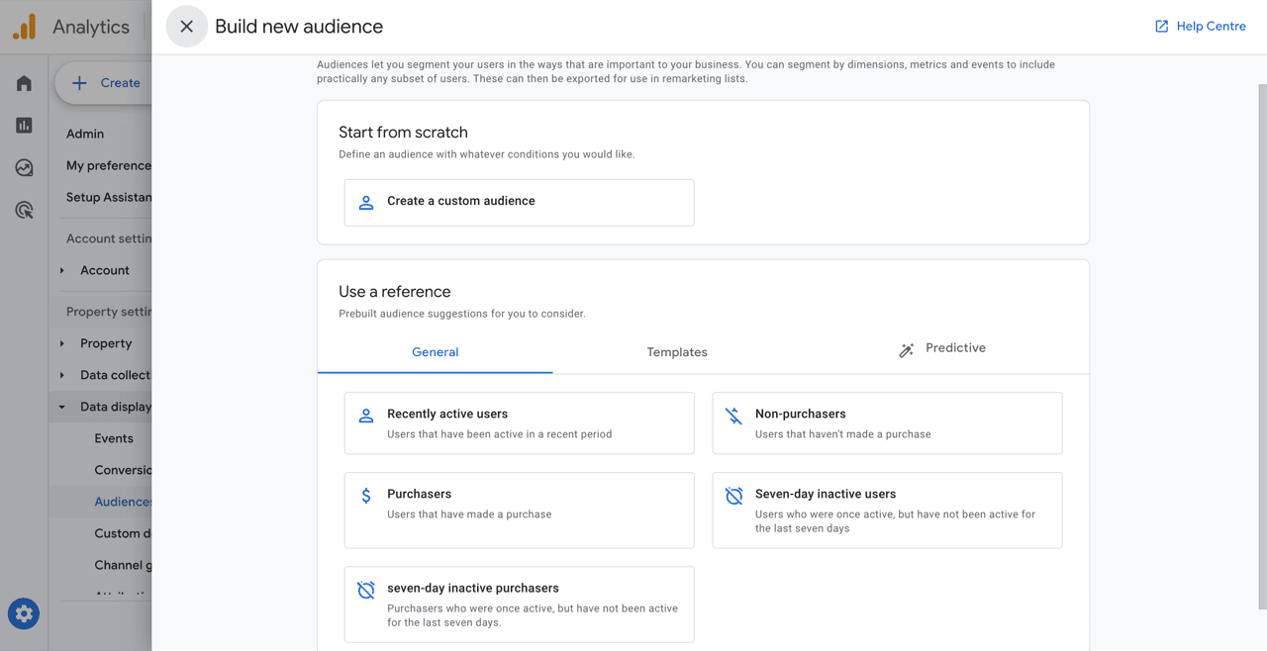Screen dimensions: 1267x651
Task: Click the plus icon on Create button
Action: (79, 83)
